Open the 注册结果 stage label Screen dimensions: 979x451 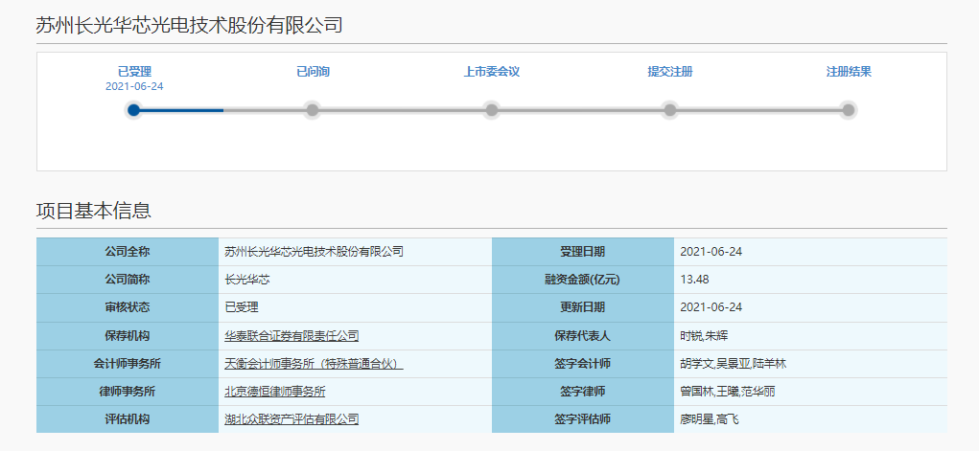pos(848,72)
